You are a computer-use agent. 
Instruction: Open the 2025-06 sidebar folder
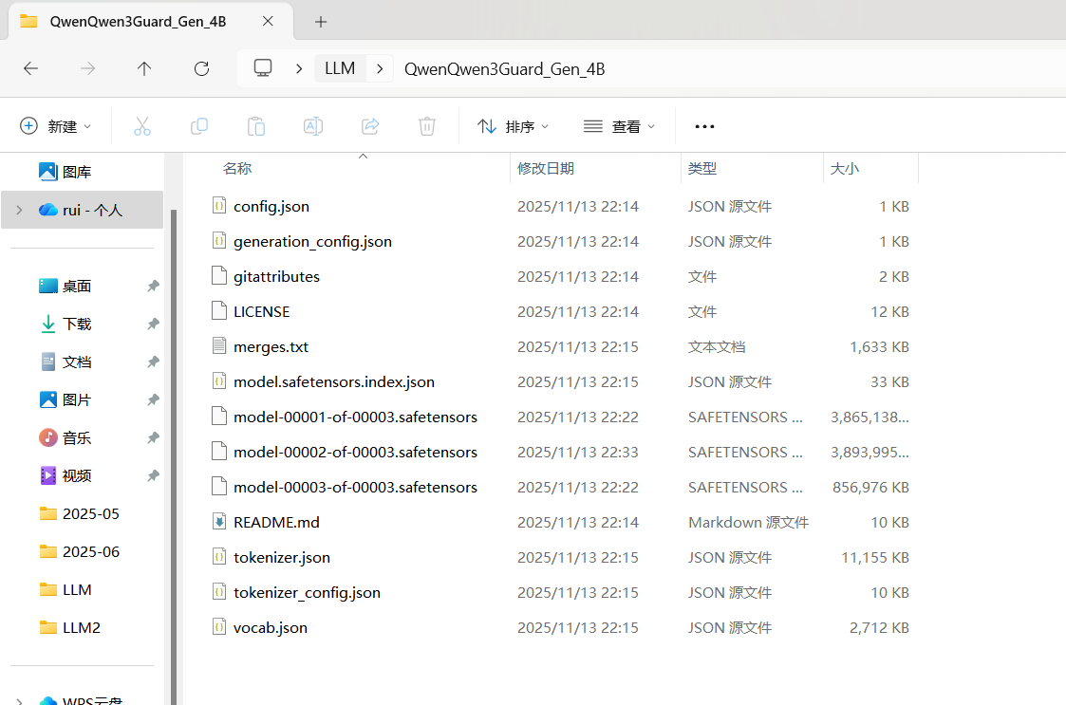click(x=80, y=552)
